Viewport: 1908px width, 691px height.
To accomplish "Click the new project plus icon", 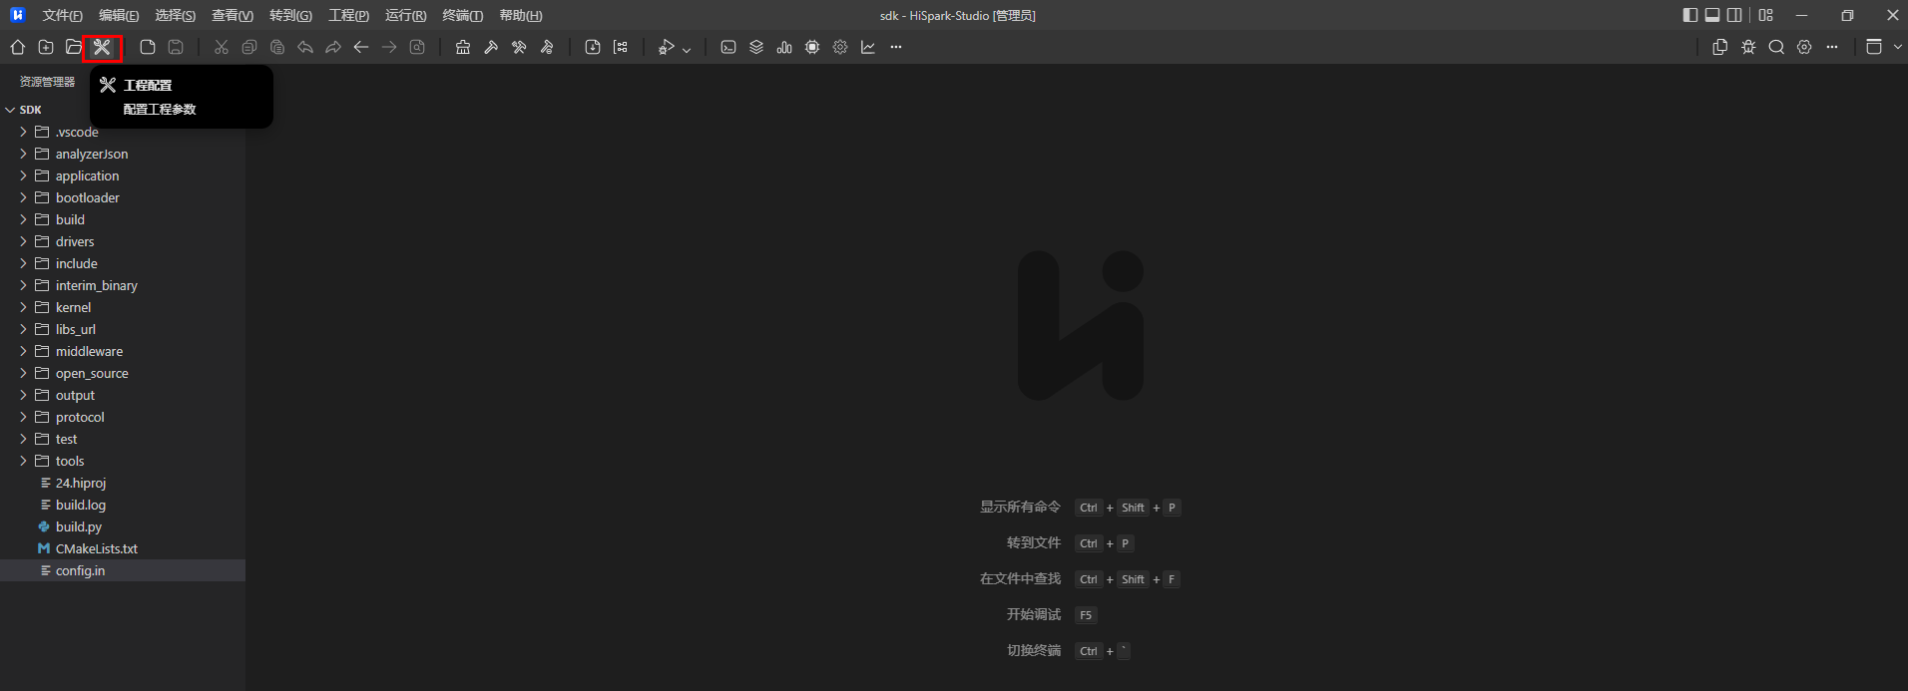I will (x=46, y=47).
